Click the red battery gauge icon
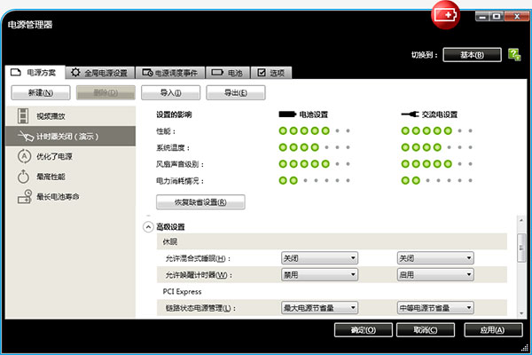The height and width of the screenshot is (355, 532). pos(445,16)
